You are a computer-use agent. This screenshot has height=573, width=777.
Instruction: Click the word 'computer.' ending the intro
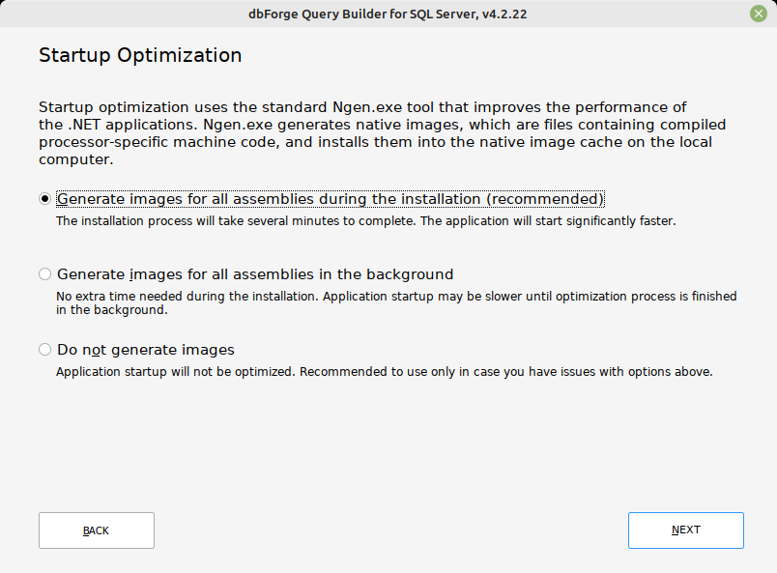coord(76,159)
